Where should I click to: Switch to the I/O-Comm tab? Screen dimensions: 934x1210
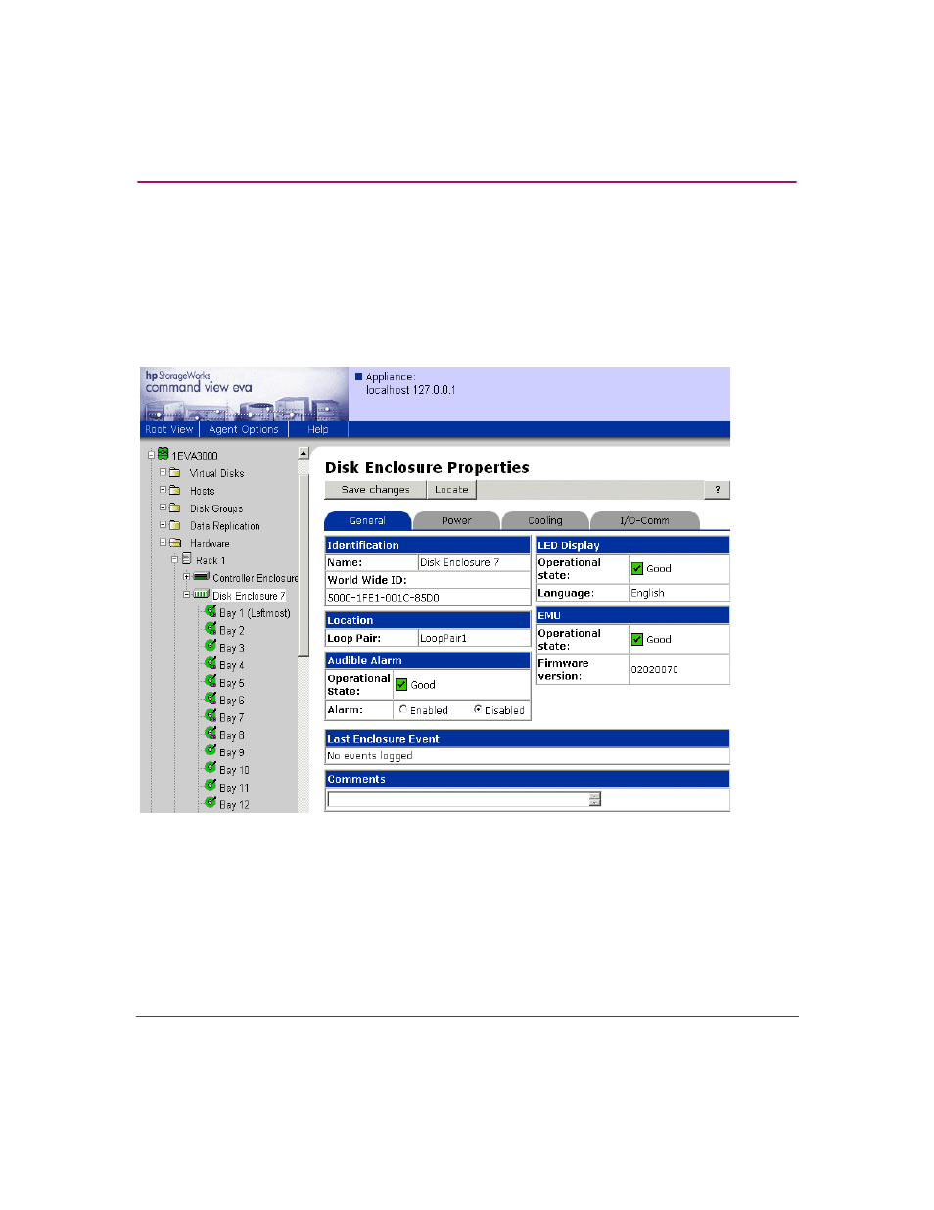click(x=645, y=520)
